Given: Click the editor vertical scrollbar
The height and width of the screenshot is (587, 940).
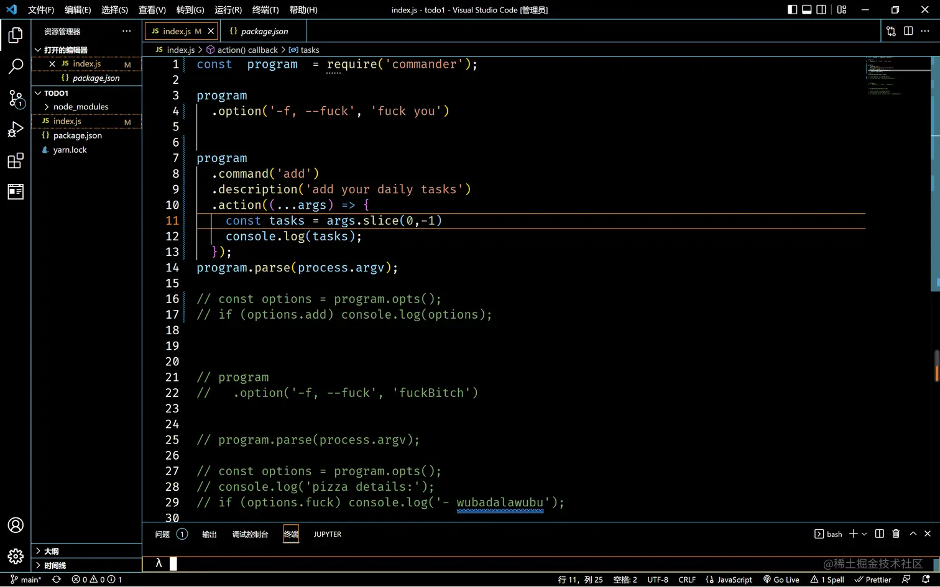Looking at the screenshot, I should [936, 174].
